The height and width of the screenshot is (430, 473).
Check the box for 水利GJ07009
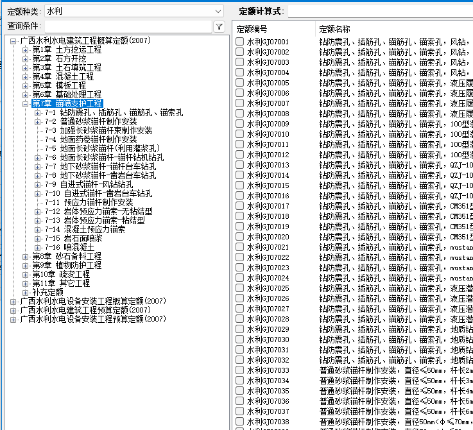(240, 123)
